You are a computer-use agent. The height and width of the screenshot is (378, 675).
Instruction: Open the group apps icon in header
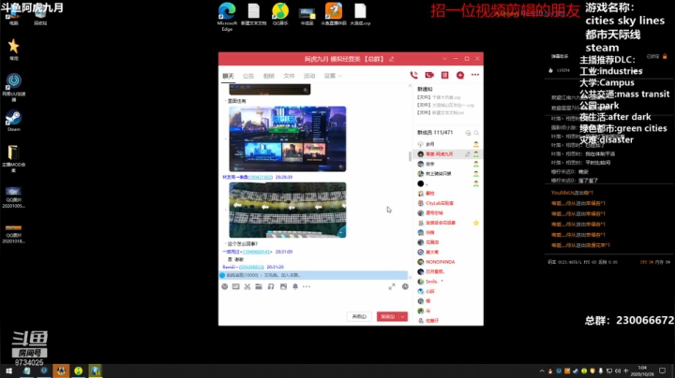pos(444,75)
